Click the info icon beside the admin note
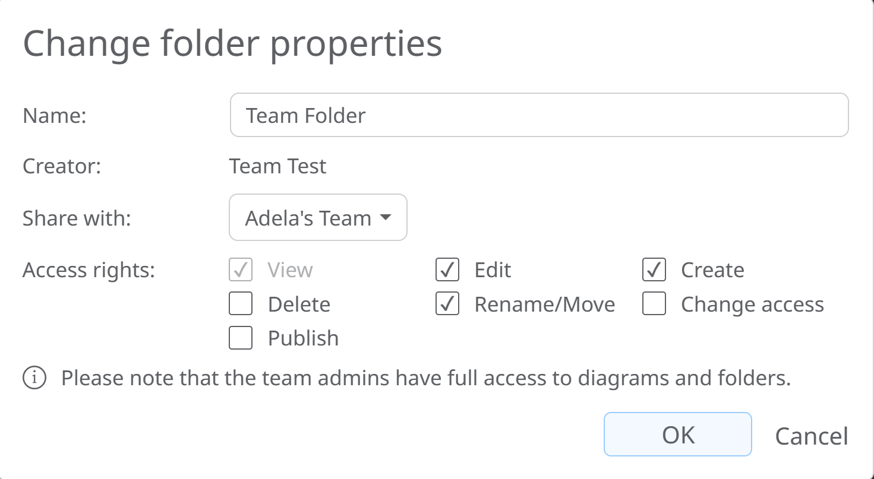This screenshot has height=479, width=874. click(x=34, y=378)
